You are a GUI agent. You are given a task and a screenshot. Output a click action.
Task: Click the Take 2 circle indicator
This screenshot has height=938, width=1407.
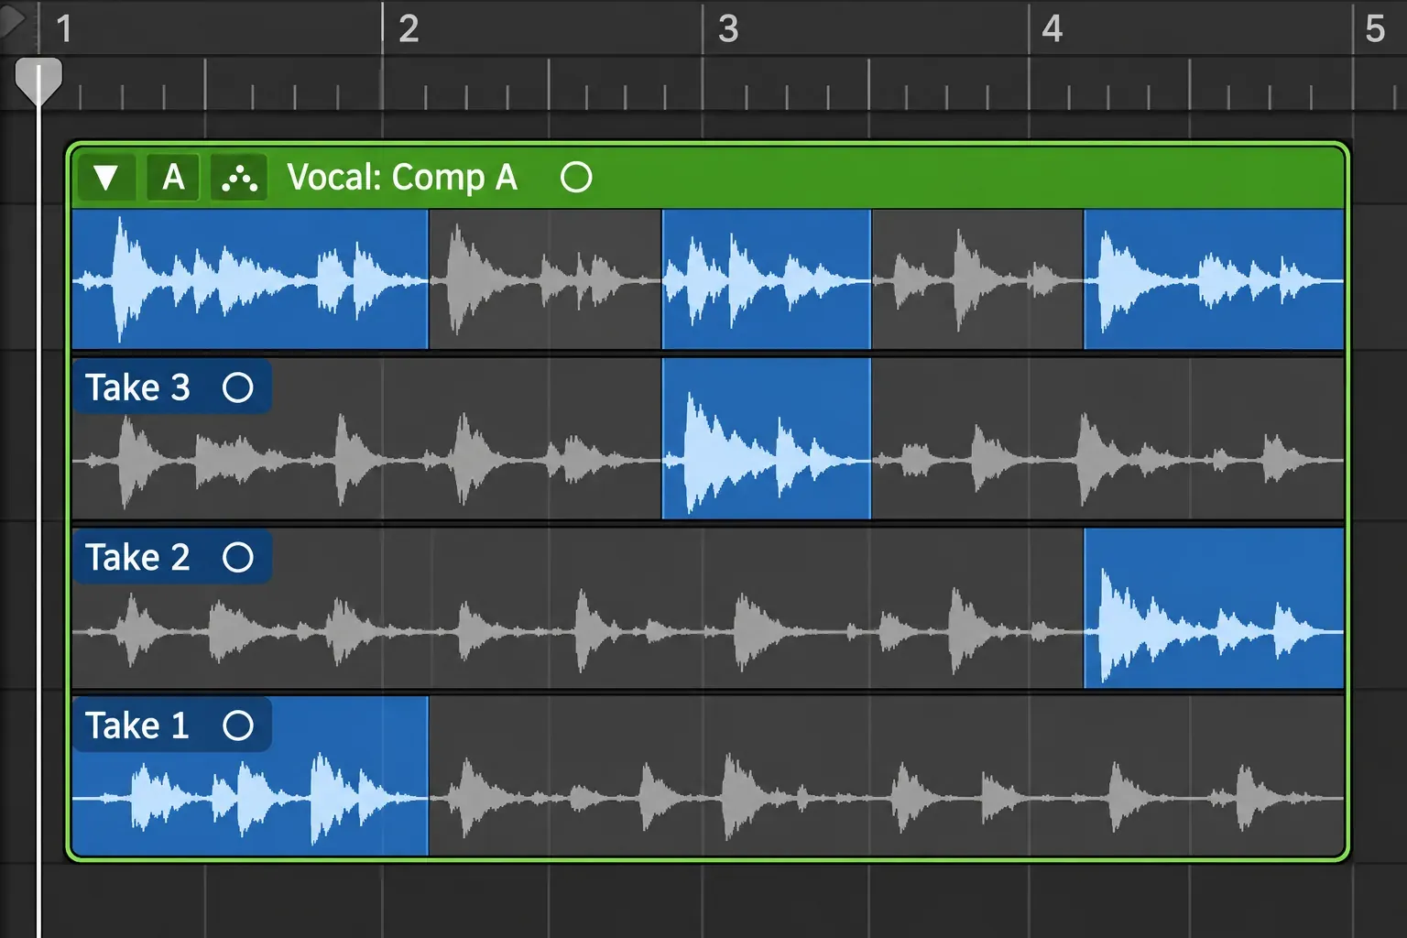pyautogui.click(x=238, y=557)
